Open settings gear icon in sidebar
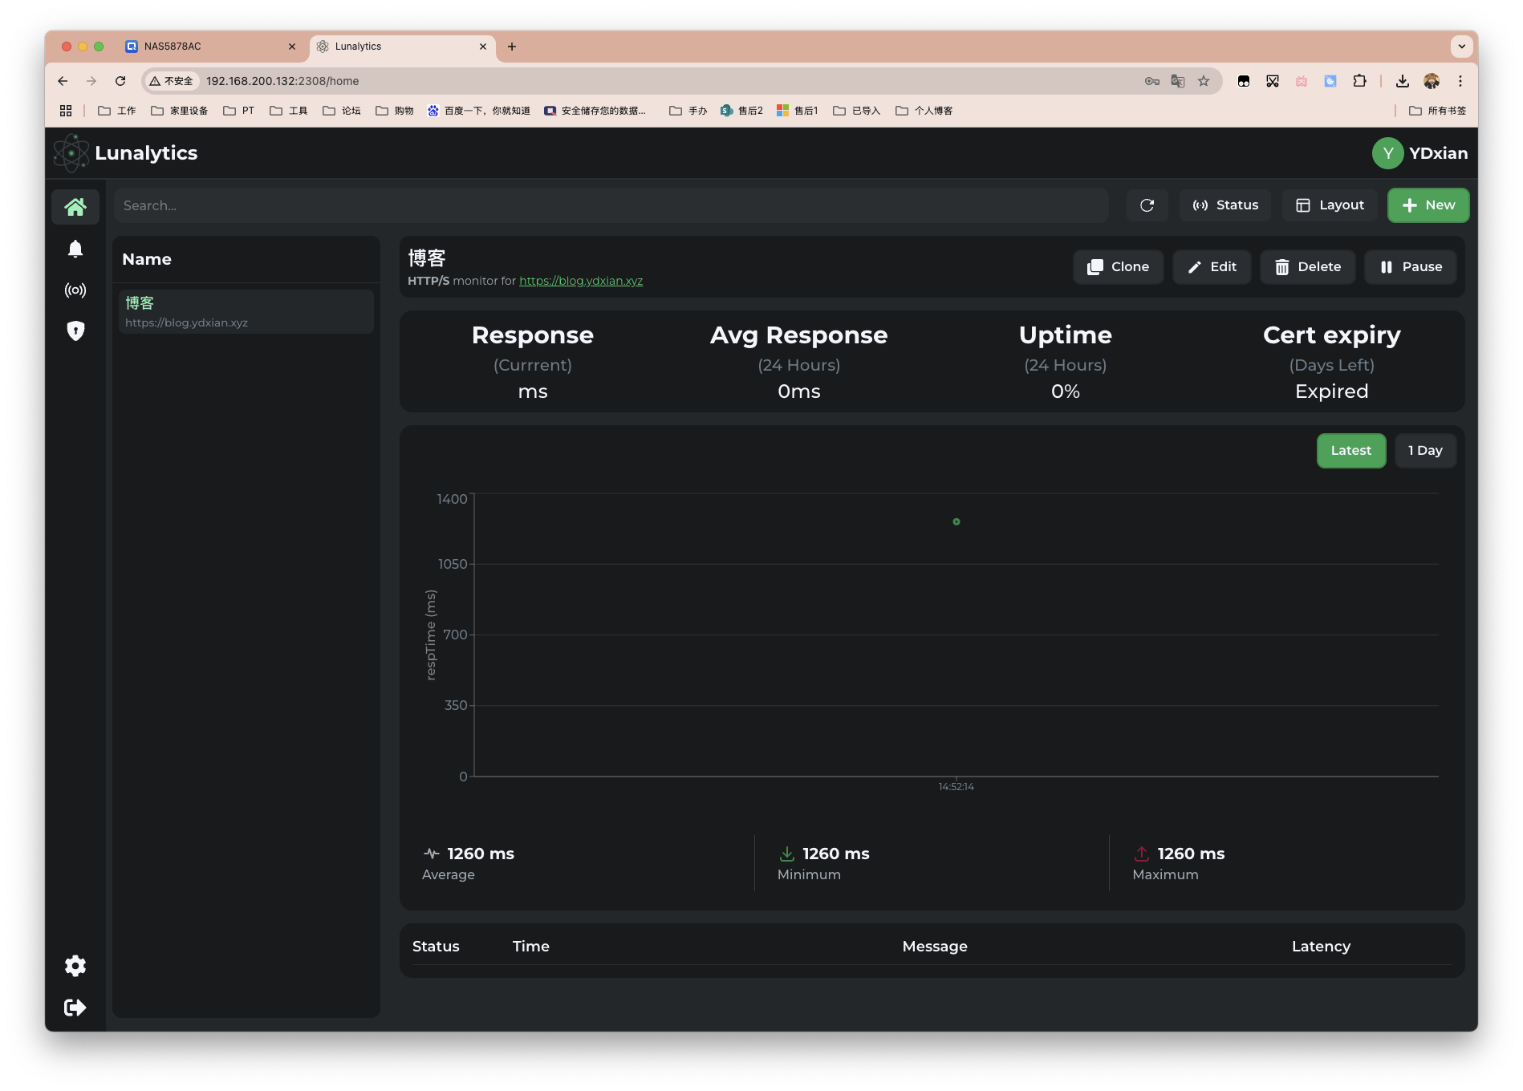This screenshot has height=1091, width=1523. (x=75, y=966)
